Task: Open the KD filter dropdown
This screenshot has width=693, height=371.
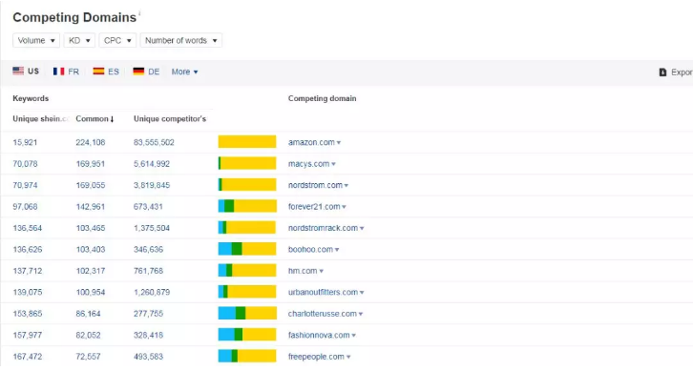Action: pyautogui.click(x=79, y=40)
